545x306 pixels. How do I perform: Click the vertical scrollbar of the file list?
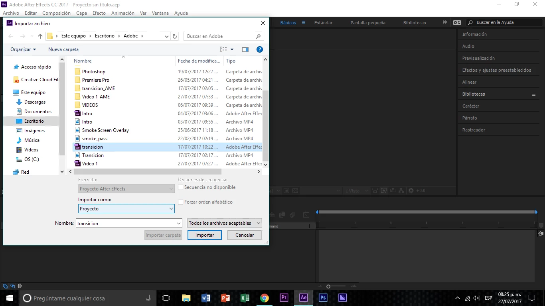[x=266, y=126]
